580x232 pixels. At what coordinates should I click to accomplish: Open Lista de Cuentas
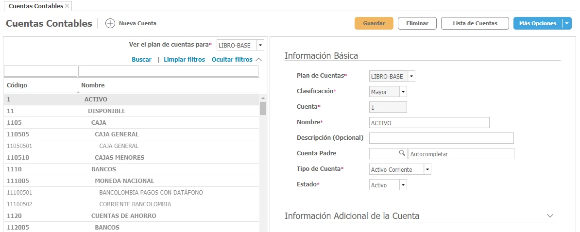(475, 23)
